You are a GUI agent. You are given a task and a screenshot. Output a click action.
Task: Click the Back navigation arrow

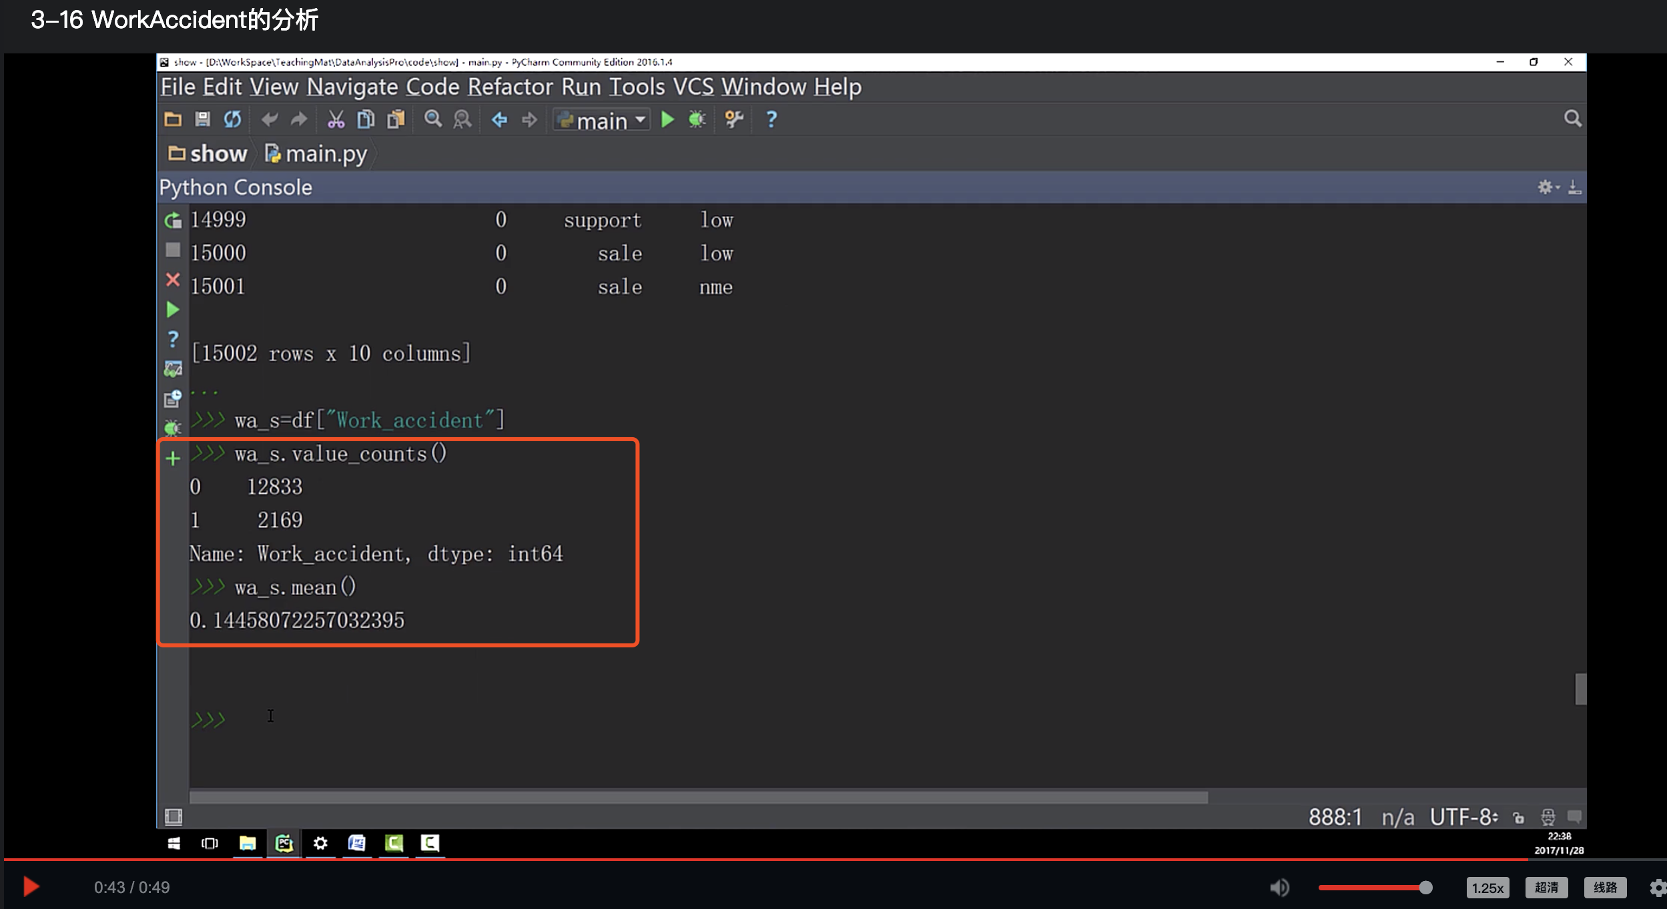(499, 119)
